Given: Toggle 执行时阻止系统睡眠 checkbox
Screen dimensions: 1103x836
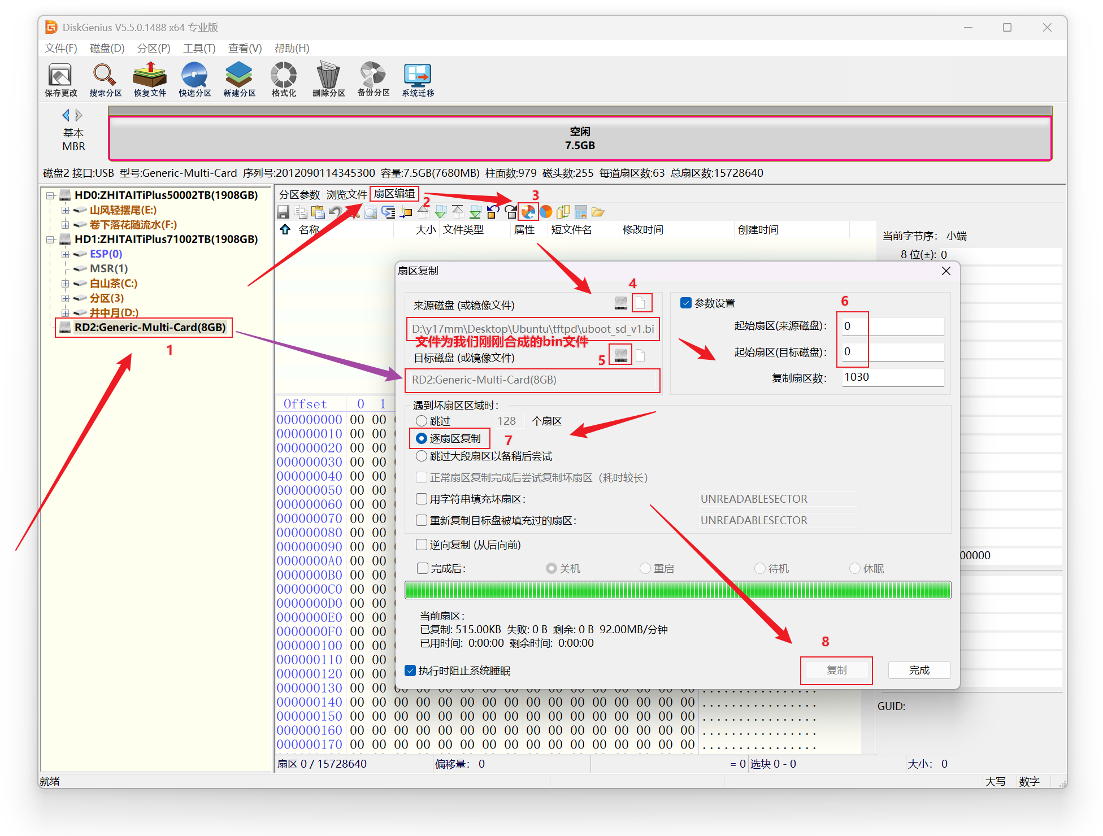Looking at the screenshot, I should click(x=411, y=670).
